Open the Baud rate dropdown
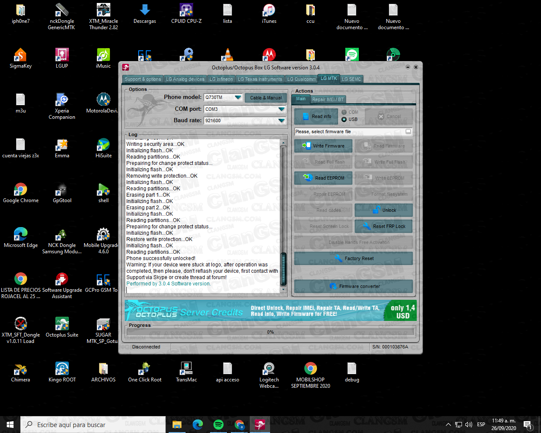The width and height of the screenshot is (541, 433). (x=281, y=121)
